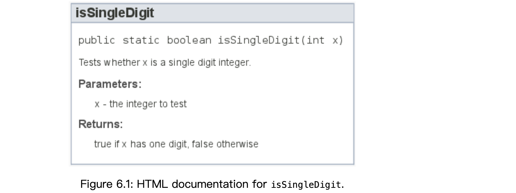516x193 pixels.
Task: Click the parameter name x under Parameters
Action: (97, 104)
